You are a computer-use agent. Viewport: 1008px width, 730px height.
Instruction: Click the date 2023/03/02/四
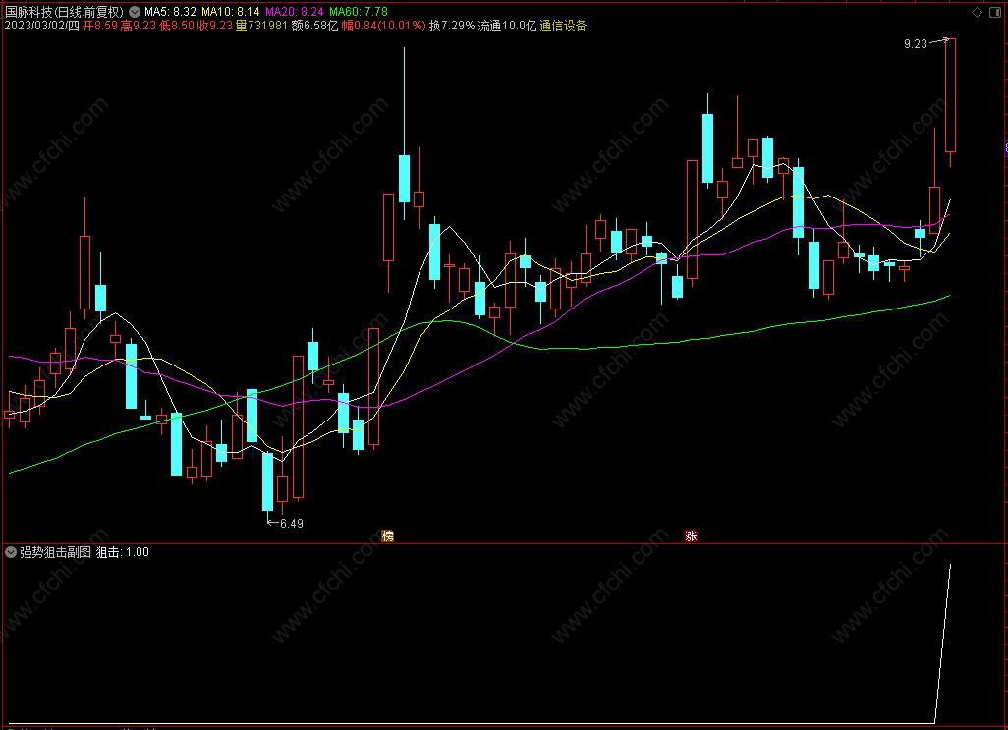42,26
